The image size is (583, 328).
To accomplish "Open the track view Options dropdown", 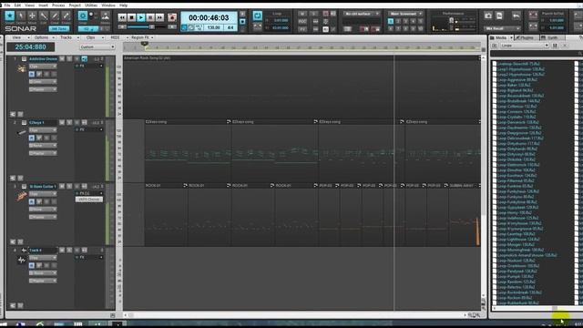I will tap(44, 37).
